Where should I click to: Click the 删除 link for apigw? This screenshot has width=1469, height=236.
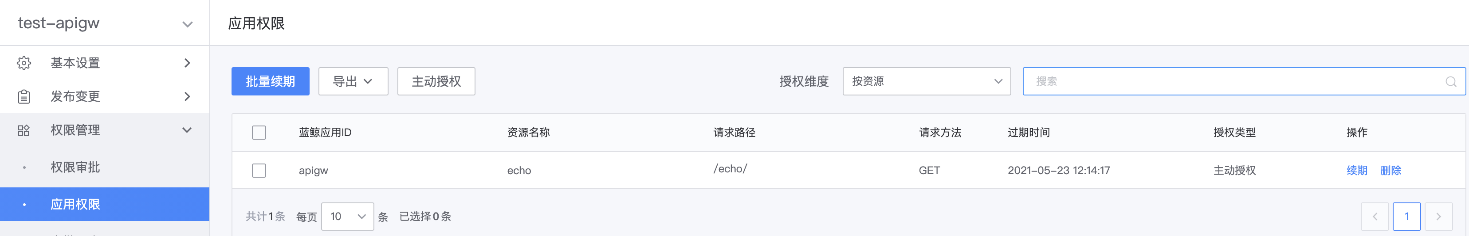coord(1390,170)
